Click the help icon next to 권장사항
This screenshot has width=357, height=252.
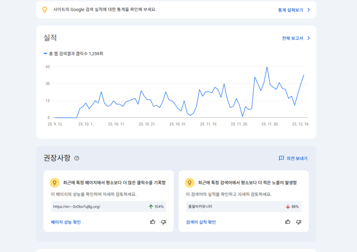77,158
